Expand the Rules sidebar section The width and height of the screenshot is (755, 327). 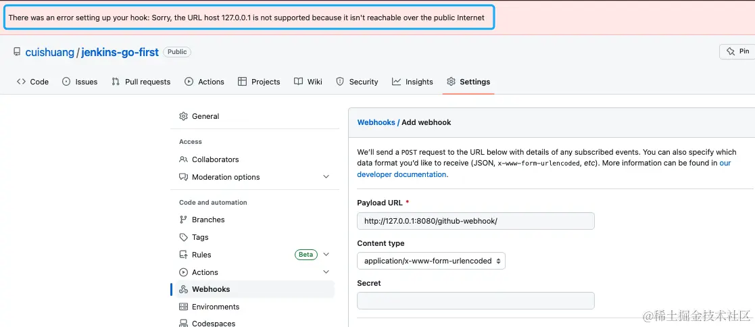click(326, 255)
